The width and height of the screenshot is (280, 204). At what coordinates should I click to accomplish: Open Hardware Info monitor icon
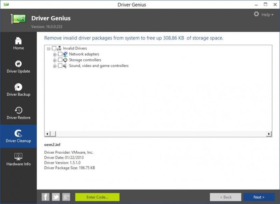(x=18, y=156)
